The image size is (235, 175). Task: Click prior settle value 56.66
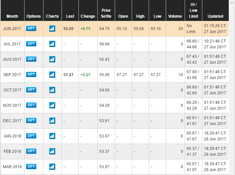pos(104,44)
